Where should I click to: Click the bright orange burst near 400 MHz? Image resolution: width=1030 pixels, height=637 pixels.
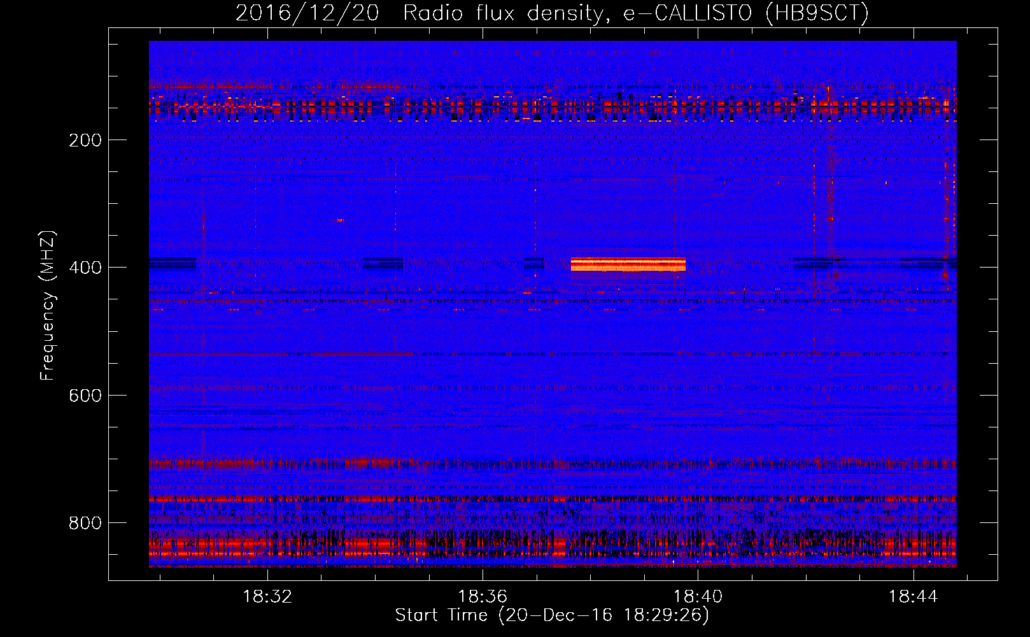point(628,264)
